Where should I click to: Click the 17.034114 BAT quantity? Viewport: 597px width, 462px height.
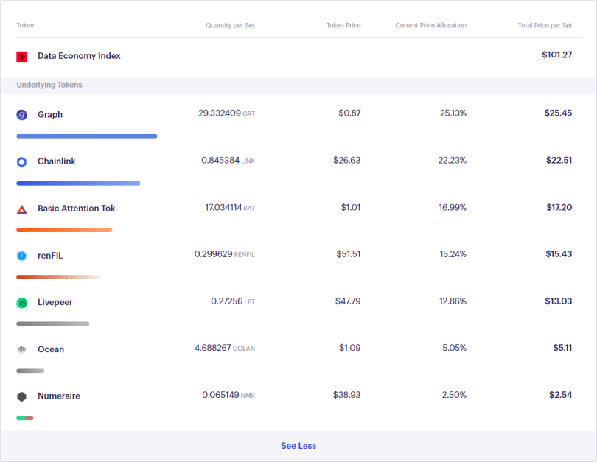[x=230, y=207]
